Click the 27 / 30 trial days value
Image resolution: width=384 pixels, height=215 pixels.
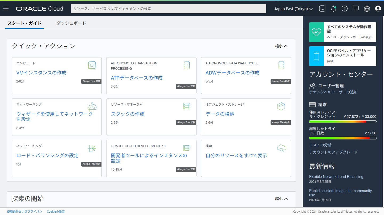(x=370, y=133)
